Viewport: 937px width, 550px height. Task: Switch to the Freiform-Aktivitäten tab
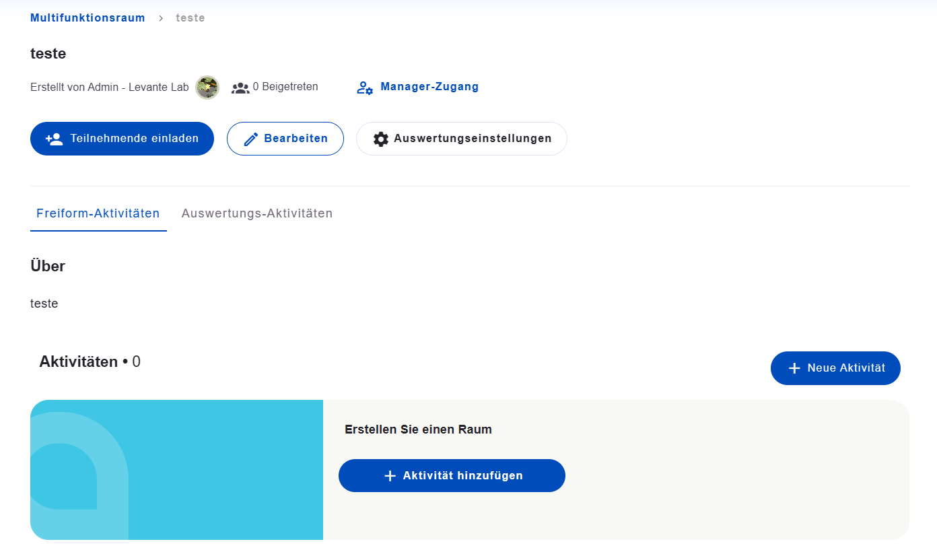(x=98, y=213)
